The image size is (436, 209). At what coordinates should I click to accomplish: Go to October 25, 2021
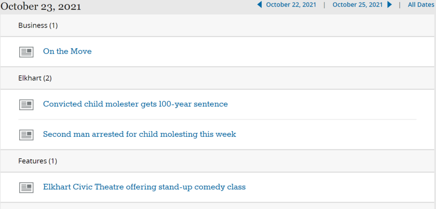coord(358,5)
